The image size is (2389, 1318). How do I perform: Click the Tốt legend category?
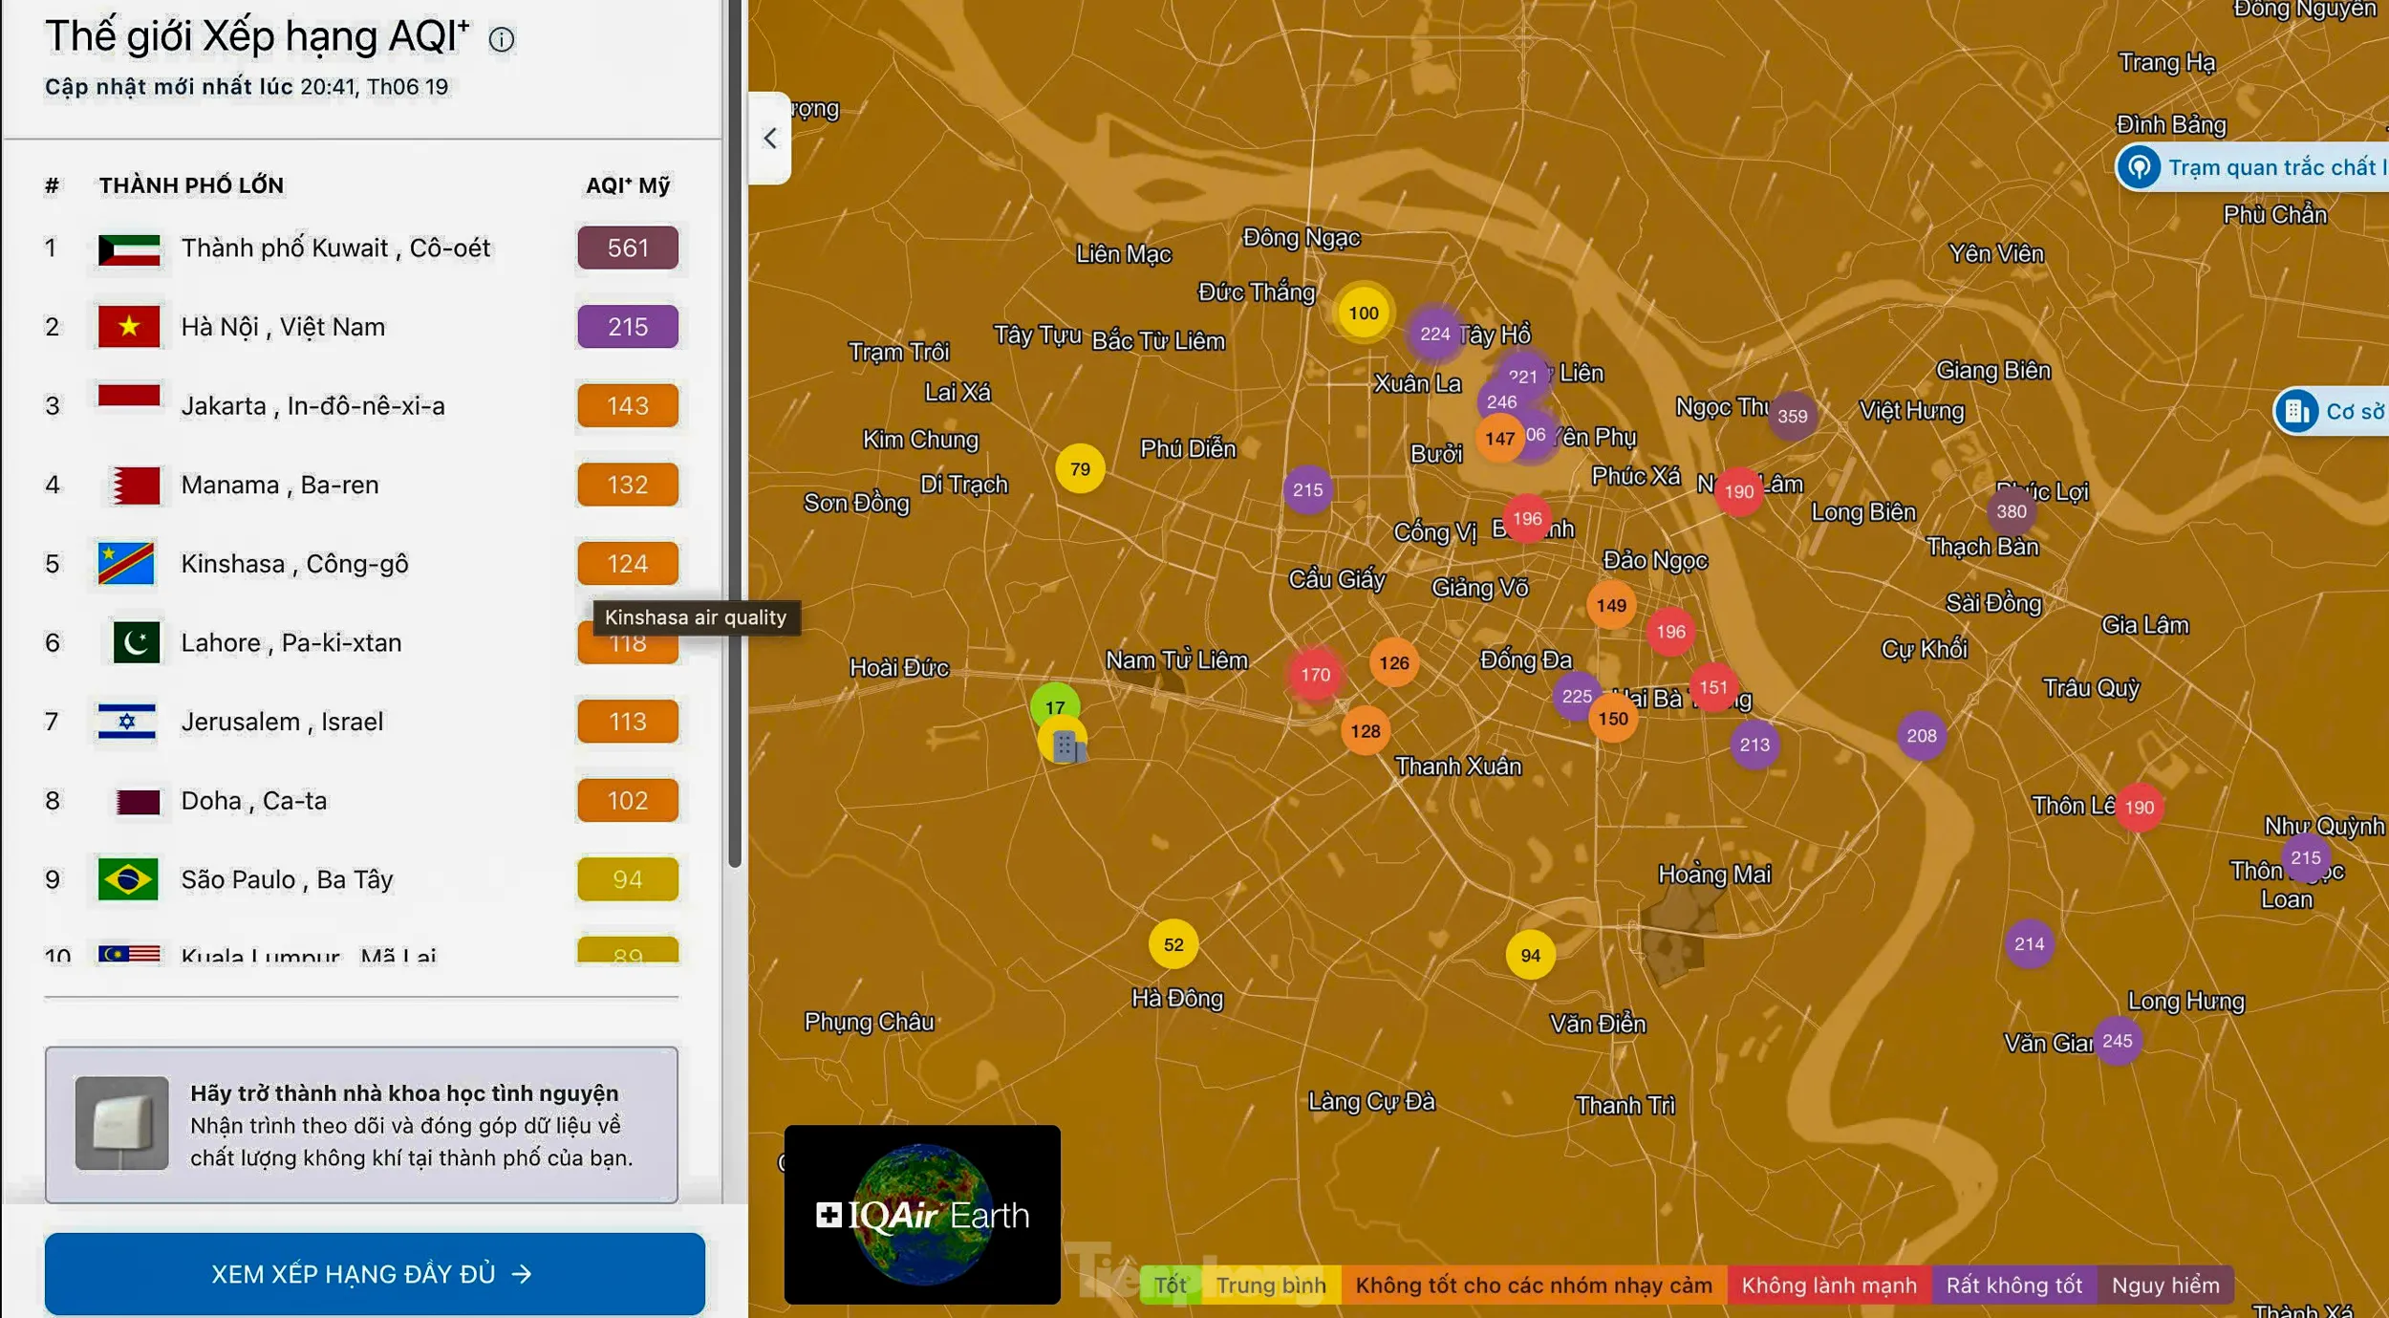point(1171,1286)
